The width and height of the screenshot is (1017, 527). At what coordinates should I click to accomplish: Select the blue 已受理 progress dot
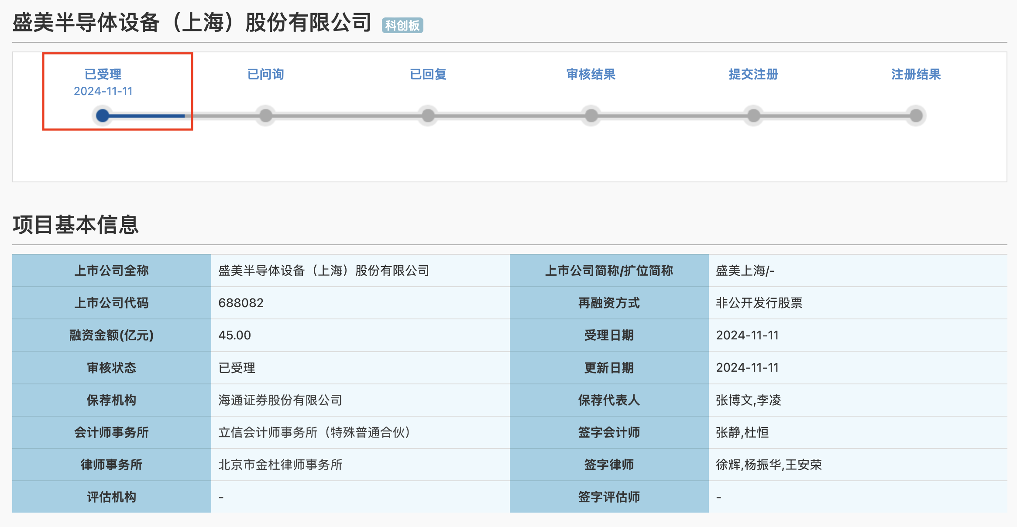(x=103, y=116)
